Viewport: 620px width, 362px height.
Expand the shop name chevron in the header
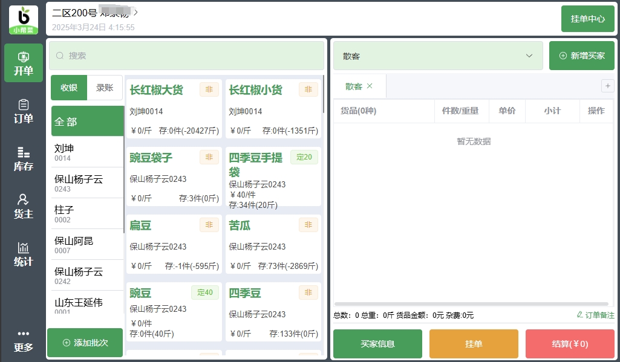[134, 11]
